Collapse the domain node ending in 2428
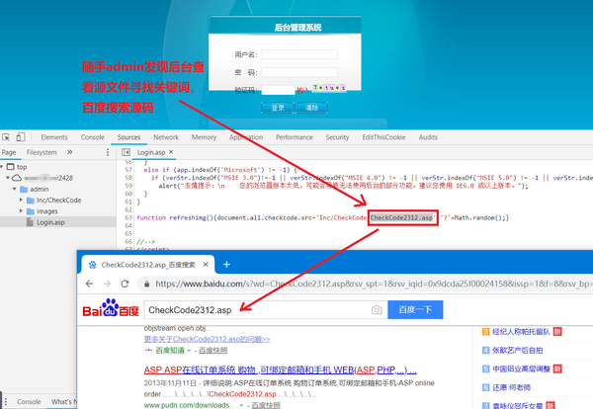 pyautogui.click(x=8, y=177)
